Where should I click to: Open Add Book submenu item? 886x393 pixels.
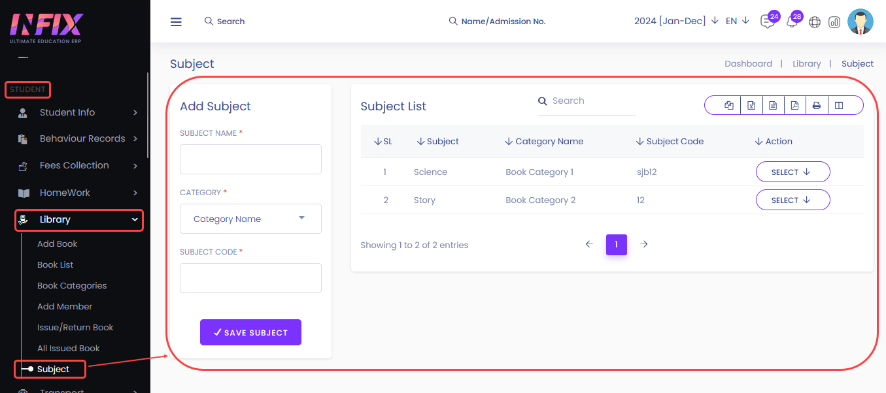(58, 244)
